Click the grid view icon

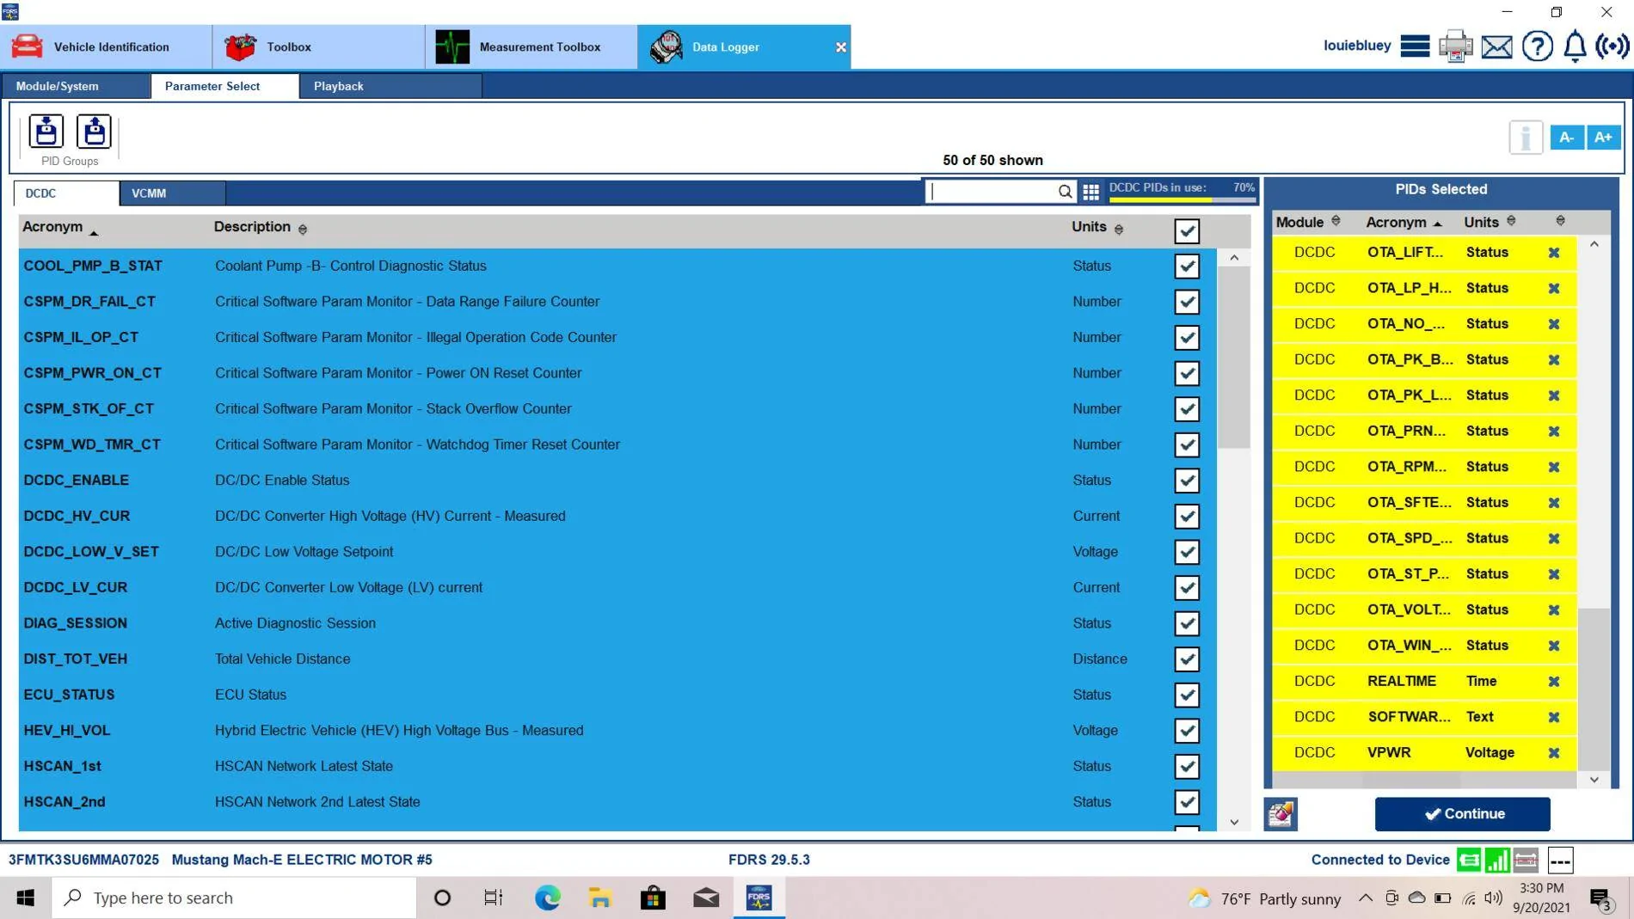coord(1090,193)
